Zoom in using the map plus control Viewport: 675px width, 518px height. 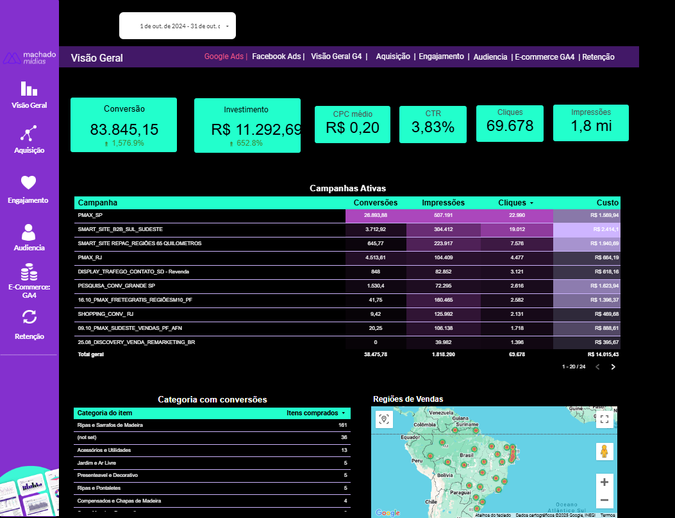[604, 480]
